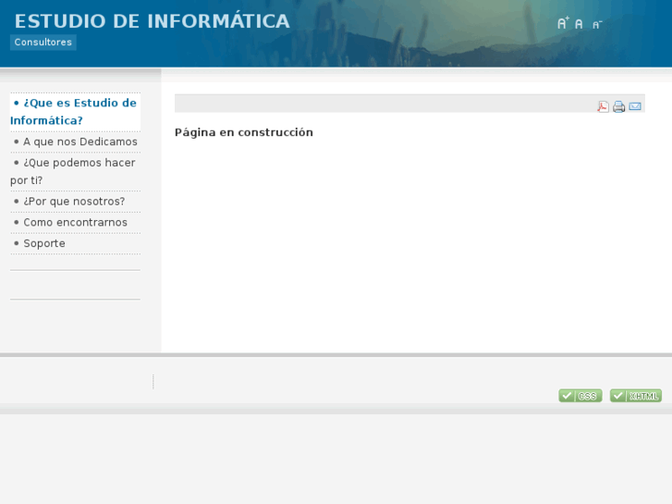Decrease font size with A- icon
The height and width of the screenshot is (504, 672).
tap(597, 24)
